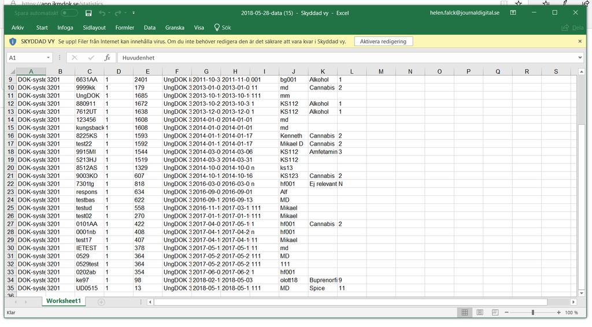
Task: Click Aktivera redigering button
Action: [383, 42]
